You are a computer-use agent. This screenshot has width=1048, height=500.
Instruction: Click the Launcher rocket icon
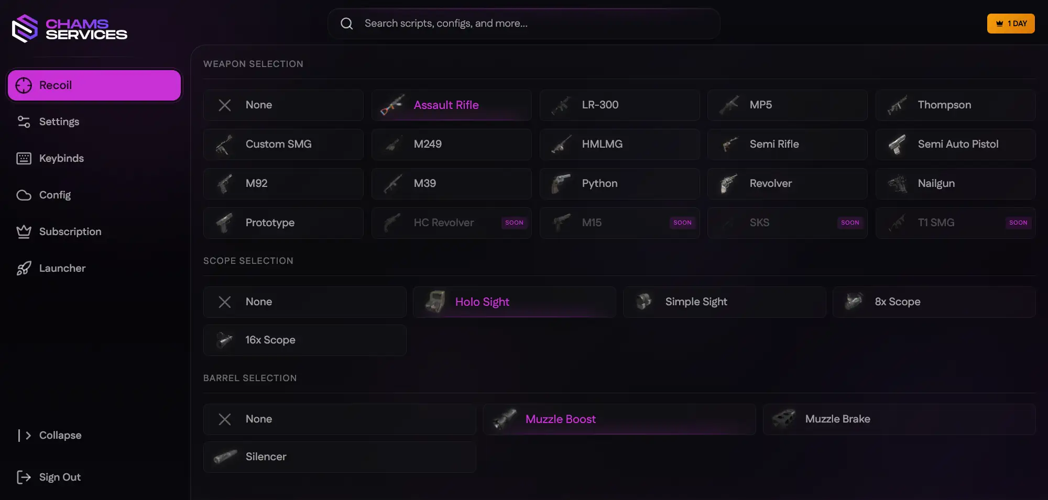click(x=24, y=269)
